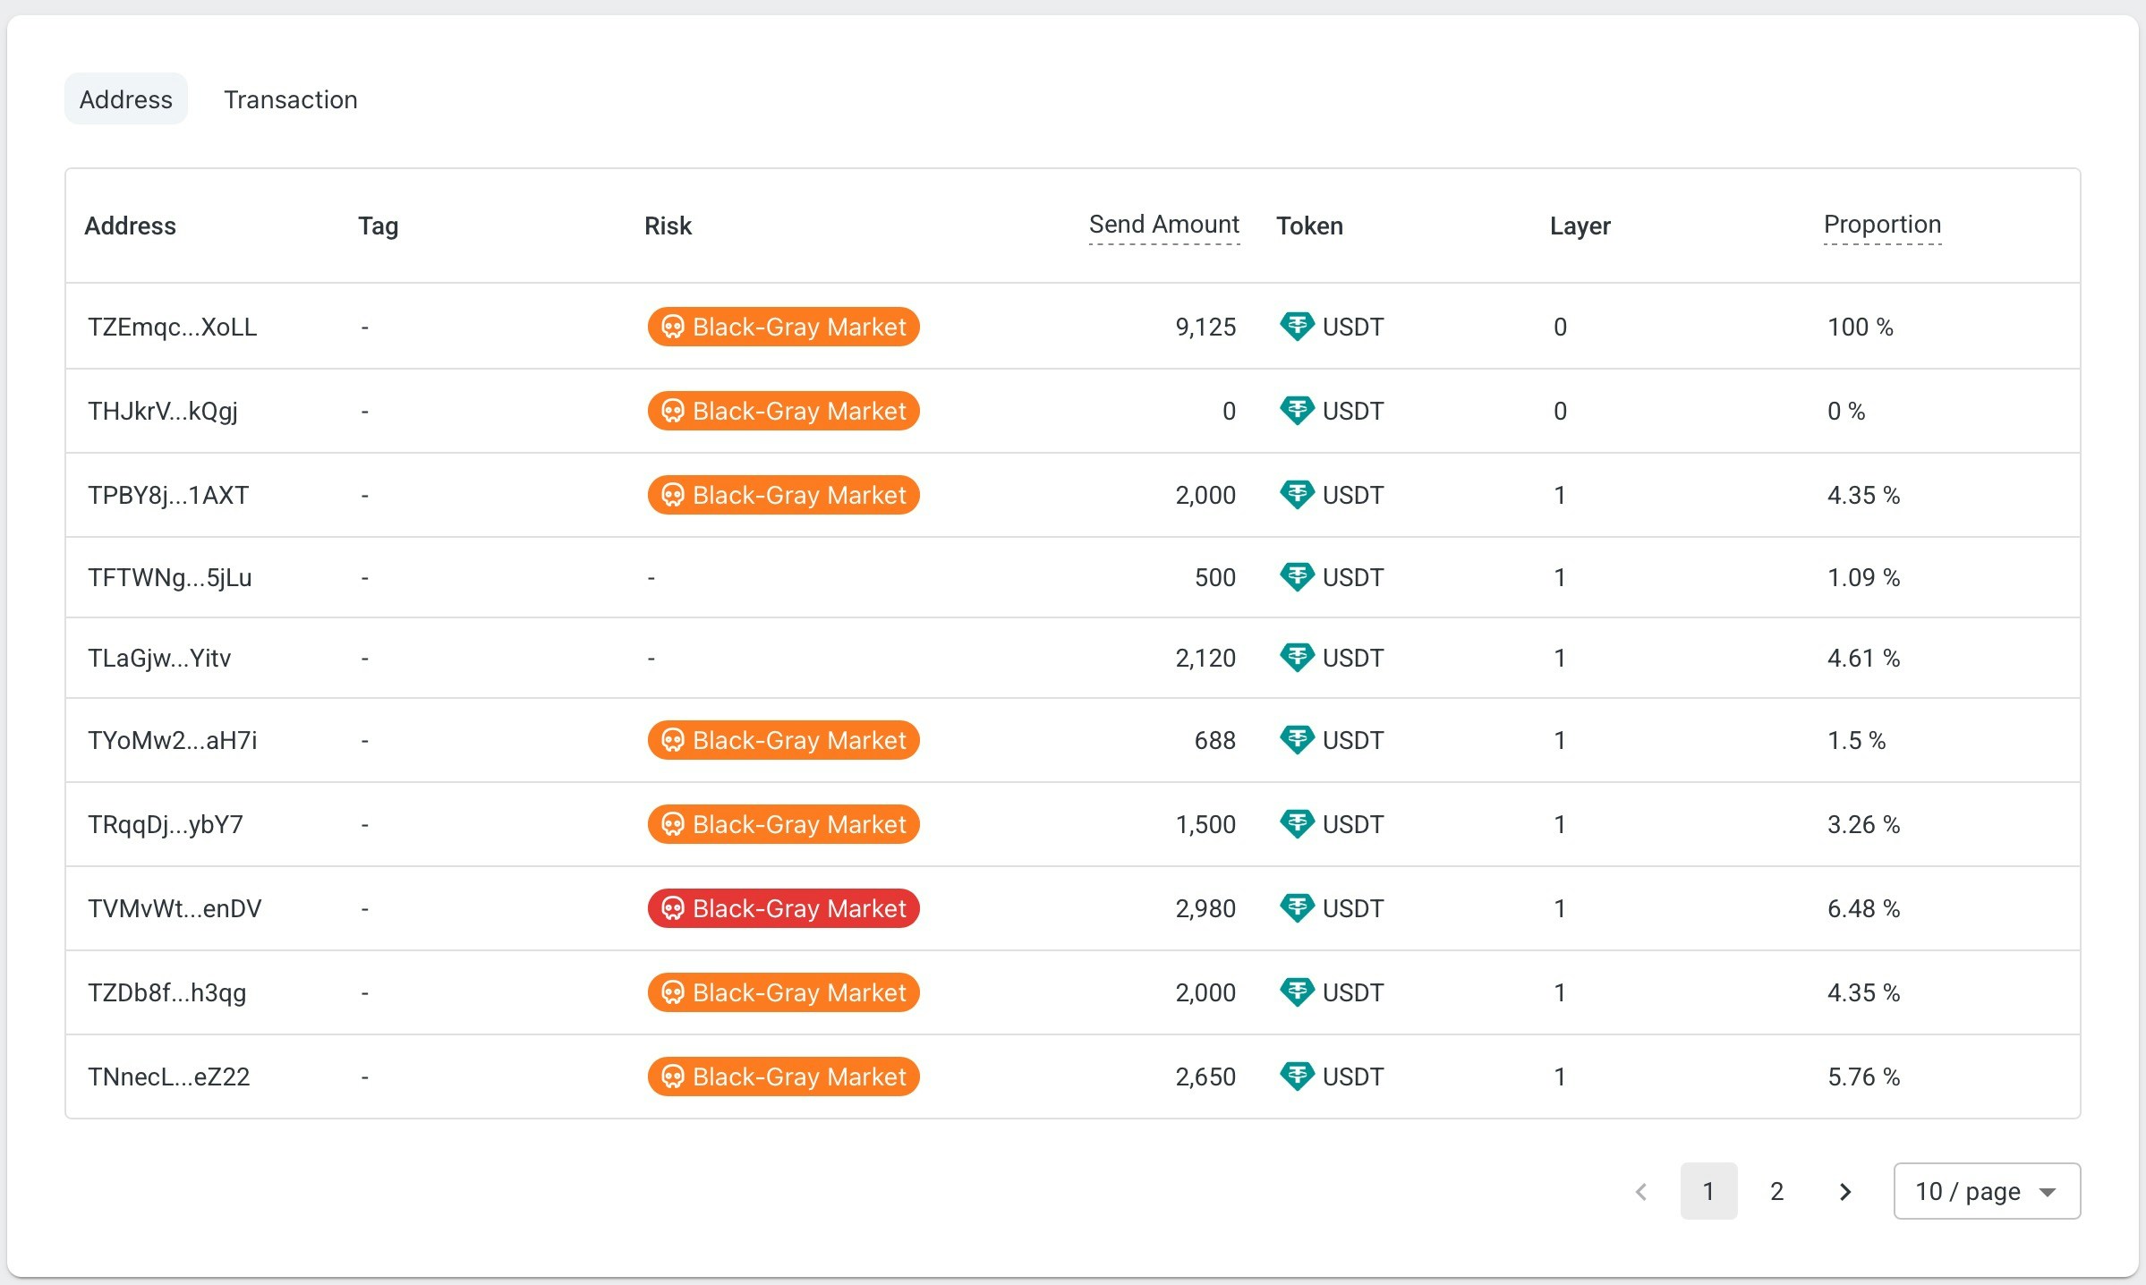Click skull icon in TPBY8j...1AXT risk badge
The image size is (2146, 1285).
672,496
